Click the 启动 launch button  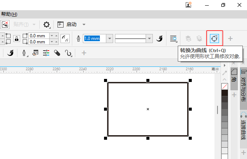67,25
